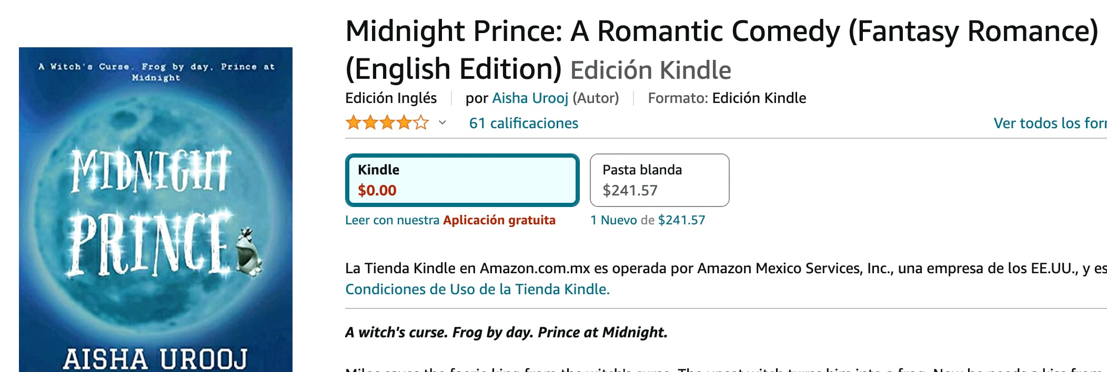Click the first gold rating star

pos(353,123)
